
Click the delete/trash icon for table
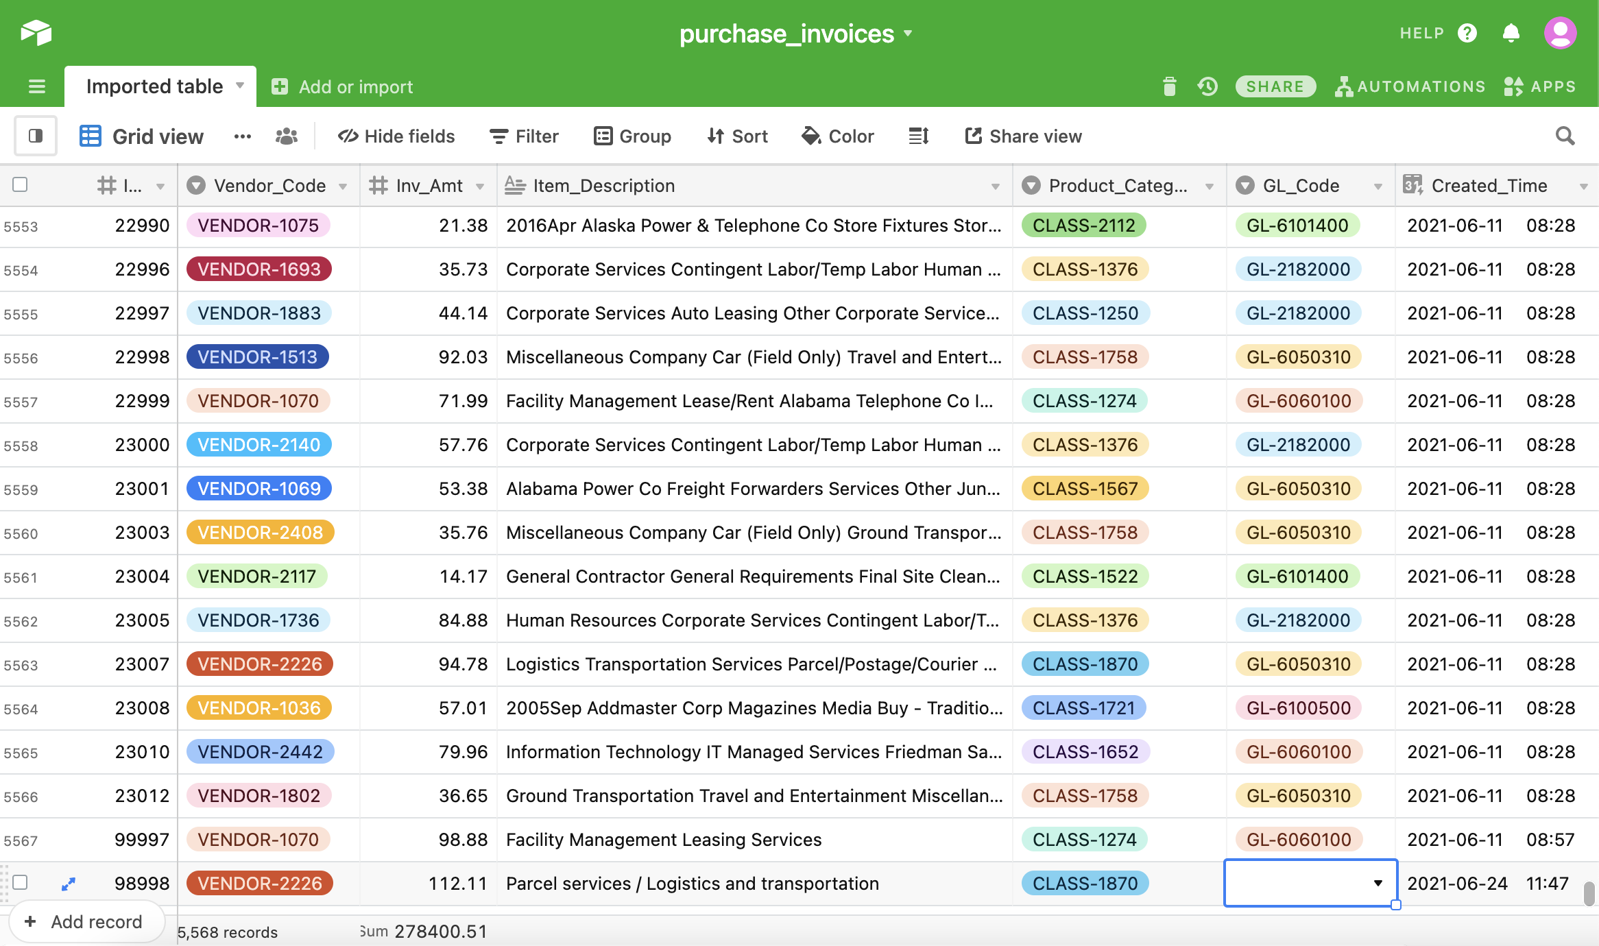pyautogui.click(x=1171, y=86)
